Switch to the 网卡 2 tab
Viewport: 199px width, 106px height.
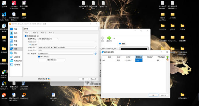pyautogui.click(x=35, y=33)
